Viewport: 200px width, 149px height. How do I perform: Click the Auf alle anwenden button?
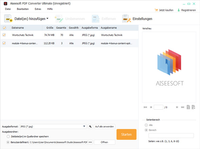tap(104, 126)
